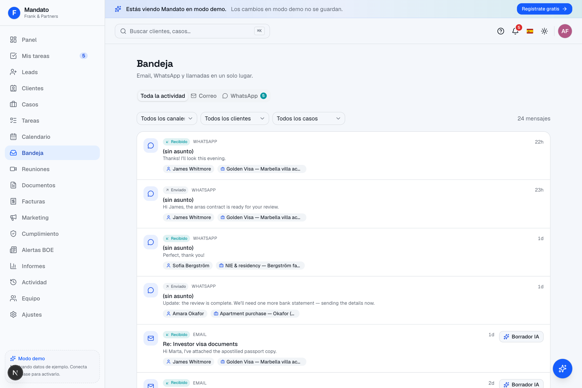
Task: Click the Regístrate gratis button
Action: [x=544, y=9]
